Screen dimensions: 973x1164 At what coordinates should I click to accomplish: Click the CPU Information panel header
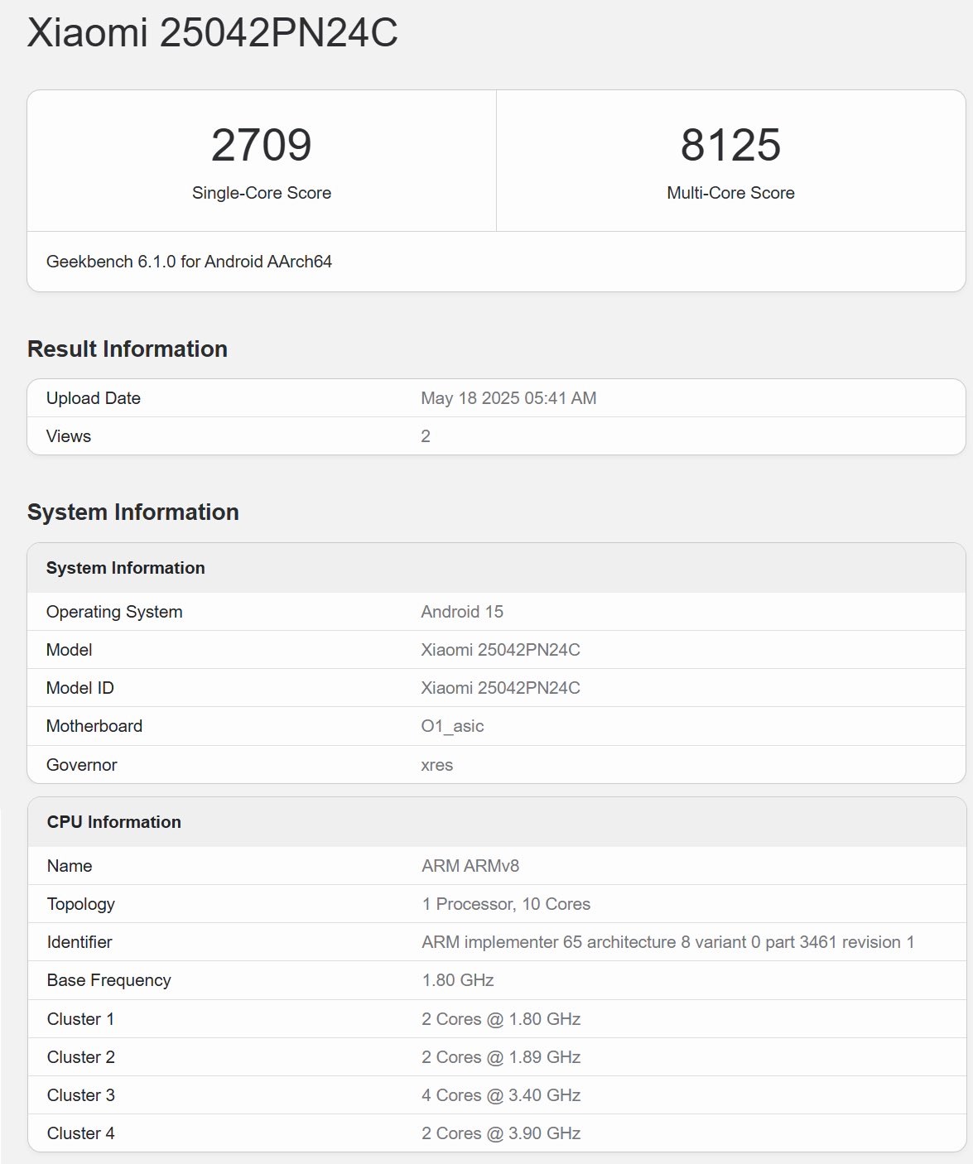click(114, 821)
